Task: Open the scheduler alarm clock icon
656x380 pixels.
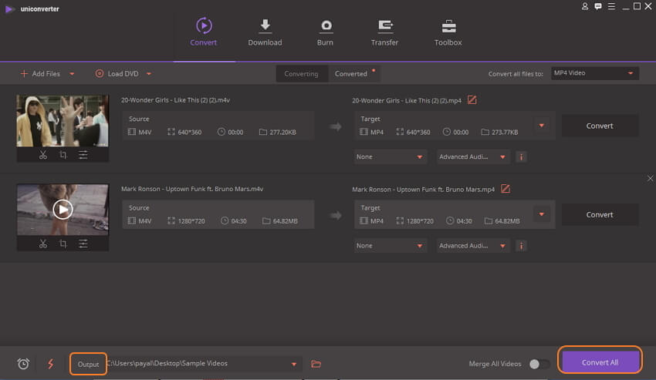Action: (23, 364)
